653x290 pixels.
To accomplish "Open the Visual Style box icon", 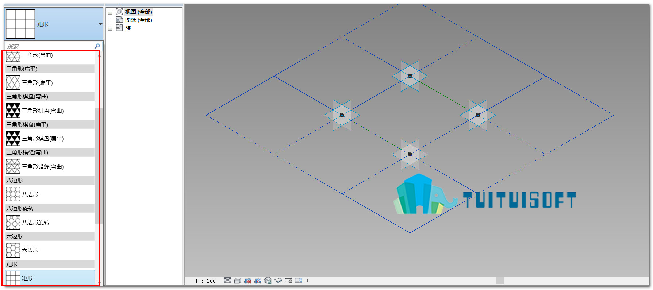I will tap(238, 281).
